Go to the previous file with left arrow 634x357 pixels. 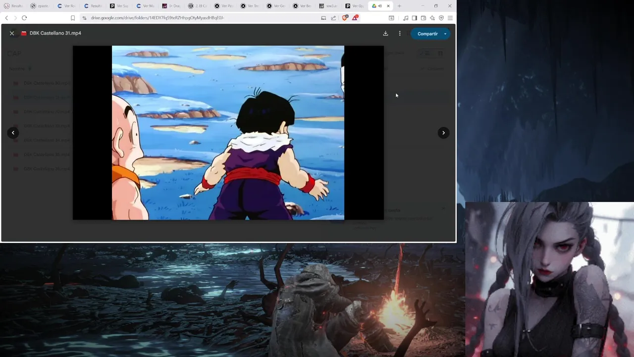tap(13, 132)
